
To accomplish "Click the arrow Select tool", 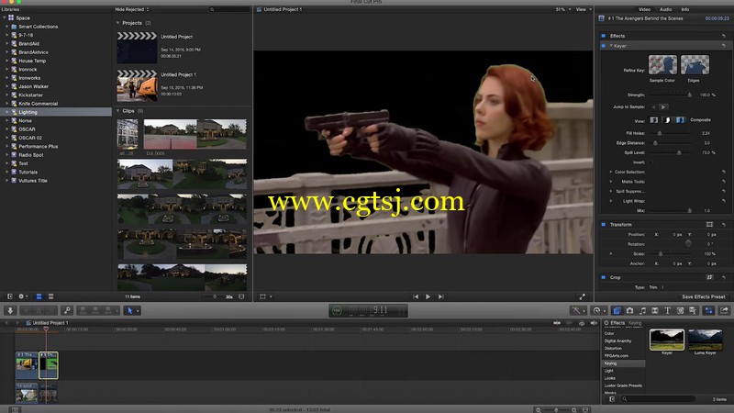I will pos(130,310).
